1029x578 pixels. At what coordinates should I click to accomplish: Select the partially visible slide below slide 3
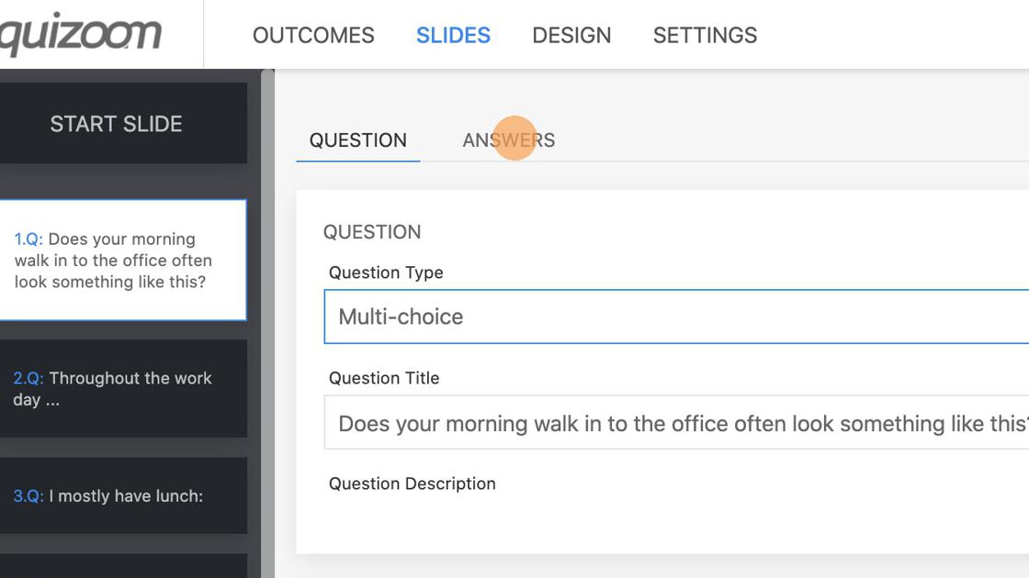tap(116, 566)
